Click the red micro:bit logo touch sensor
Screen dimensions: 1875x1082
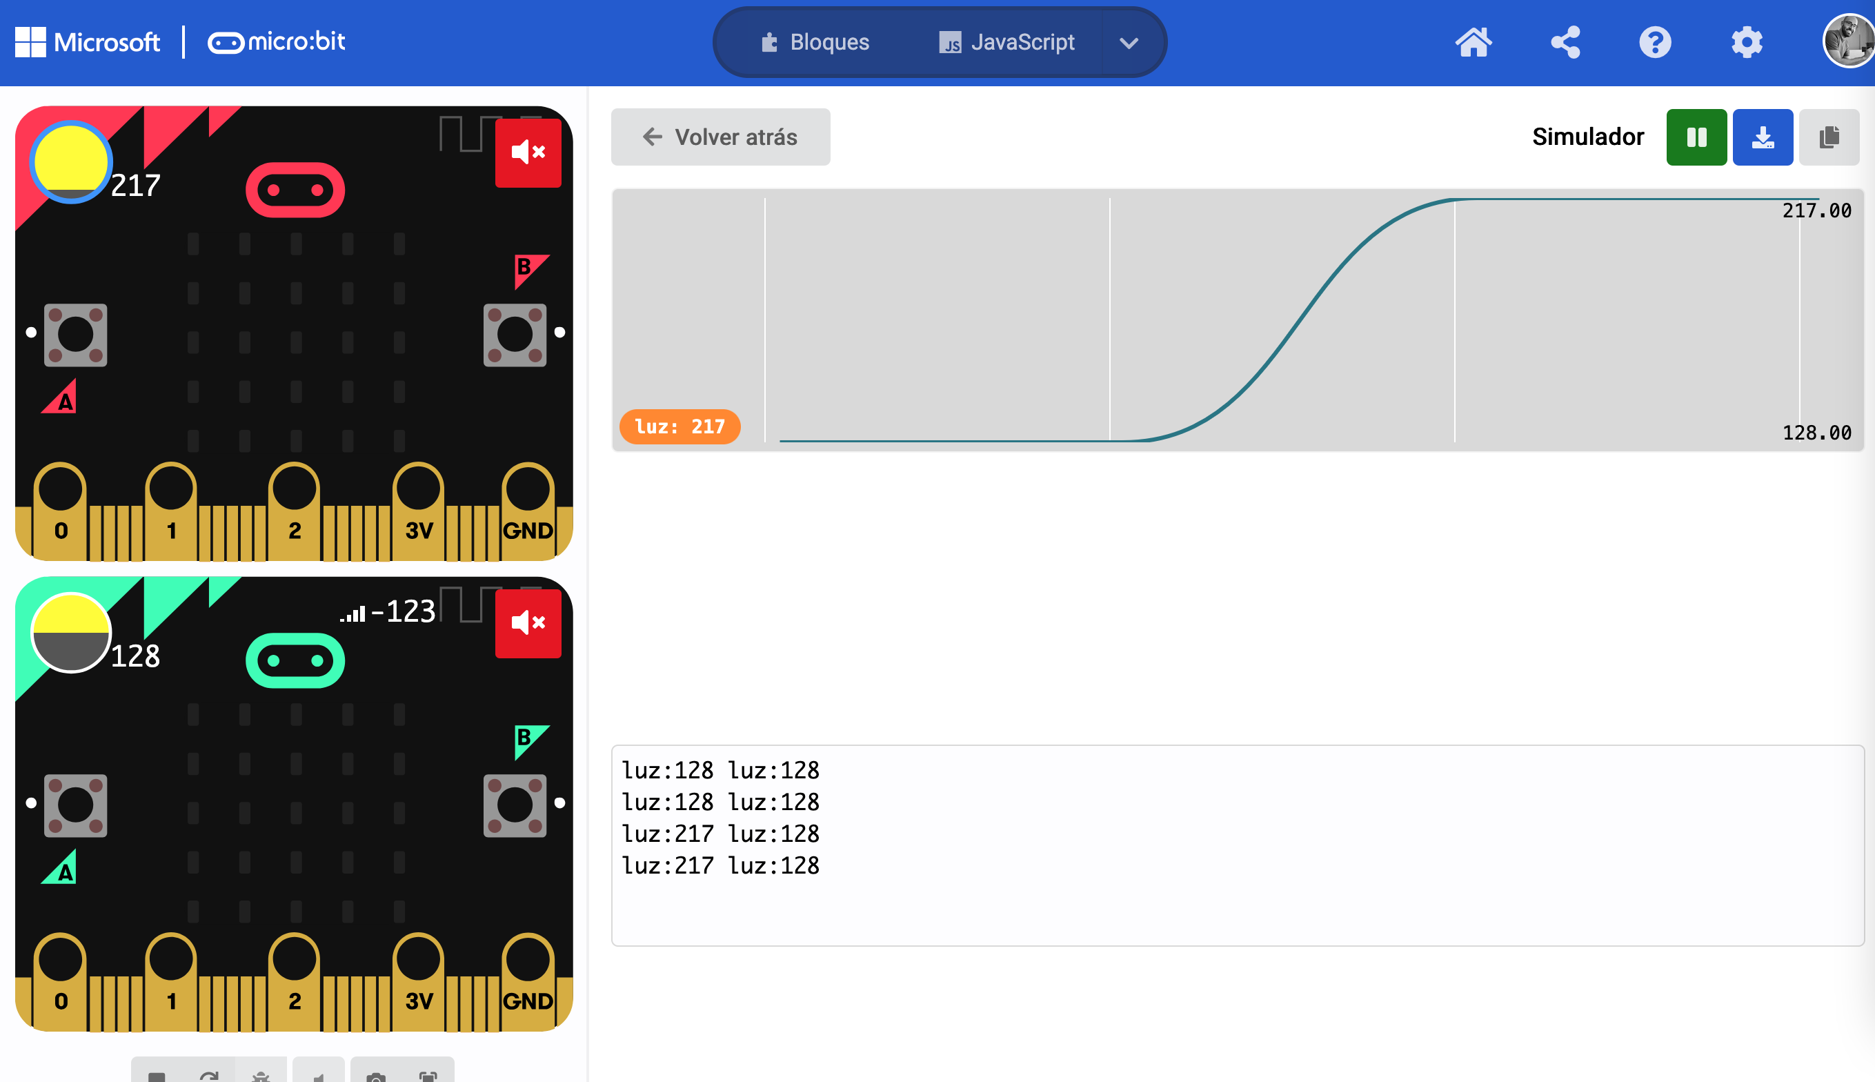pyautogui.click(x=295, y=190)
